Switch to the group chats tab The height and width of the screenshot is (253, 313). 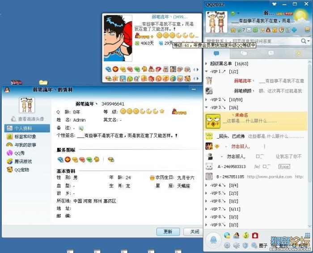point(244,53)
